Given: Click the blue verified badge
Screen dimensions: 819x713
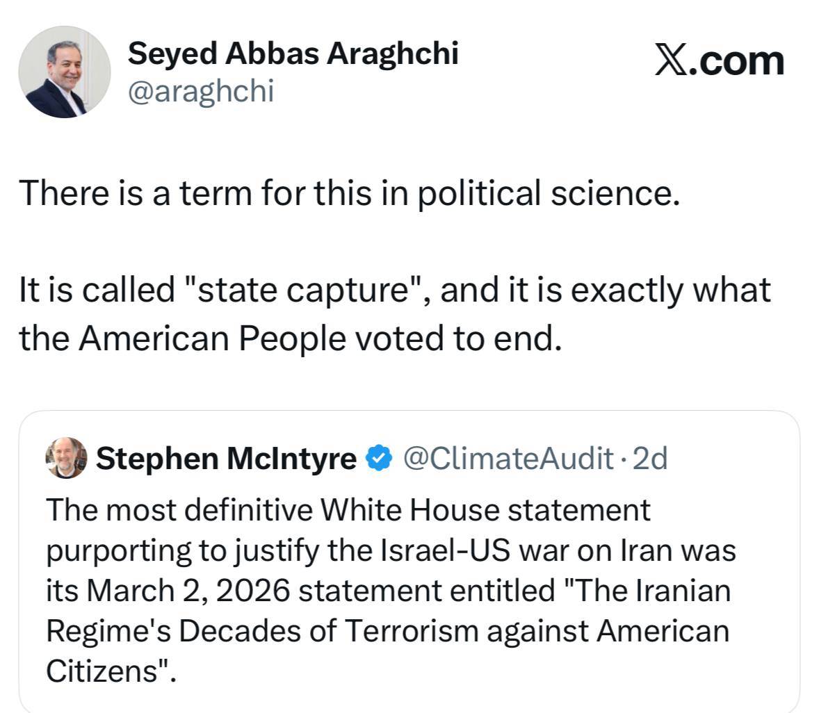Looking at the screenshot, I should click(380, 459).
